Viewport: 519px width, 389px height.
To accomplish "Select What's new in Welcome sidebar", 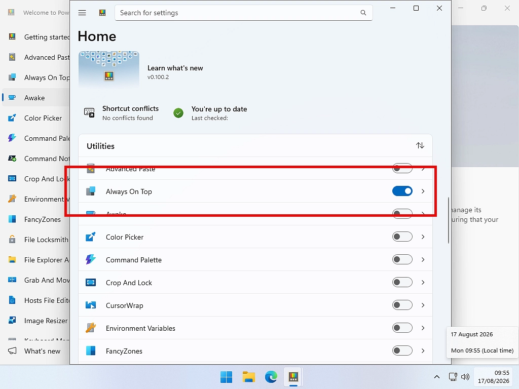I will tap(35, 351).
